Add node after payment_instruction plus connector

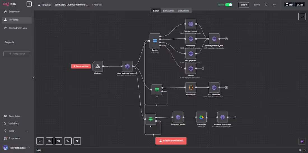click(235, 117)
